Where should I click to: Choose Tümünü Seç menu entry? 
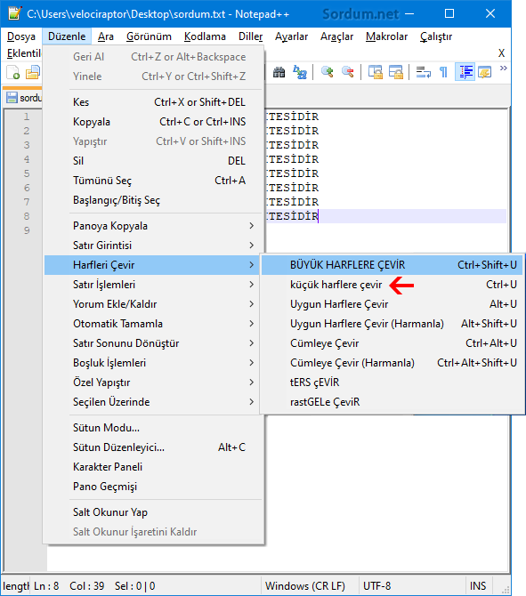pos(154,181)
